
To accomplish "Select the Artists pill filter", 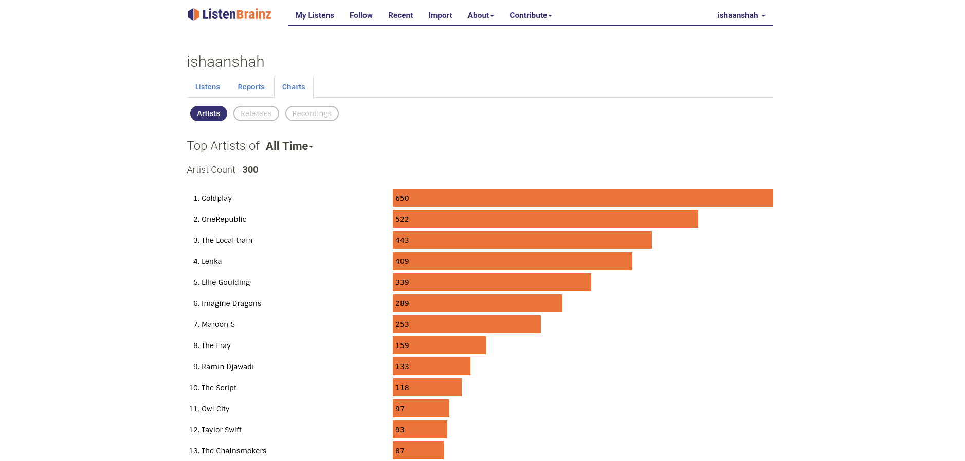I will (209, 113).
